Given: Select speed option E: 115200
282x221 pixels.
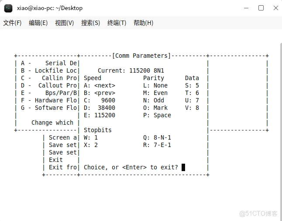Looking at the screenshot, I should point(100,115).
